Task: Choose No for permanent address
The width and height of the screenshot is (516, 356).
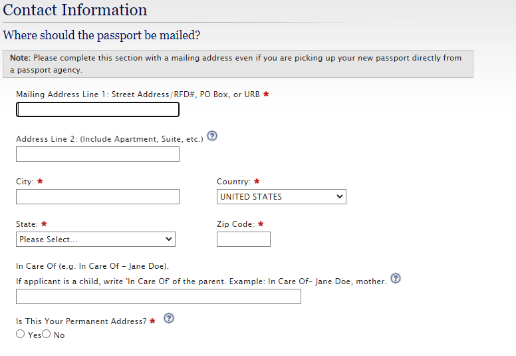Action: [x=47, y=335]
